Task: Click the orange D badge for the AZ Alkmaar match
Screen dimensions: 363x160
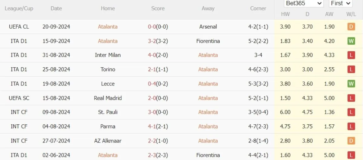Action: pyautogui.click(x=351, y=141)
